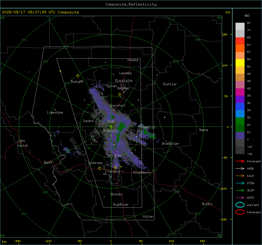The image size is (262, 245).
Task: Click the Innisfail city label
Action: pyautogui.click(x=118, y=105)
